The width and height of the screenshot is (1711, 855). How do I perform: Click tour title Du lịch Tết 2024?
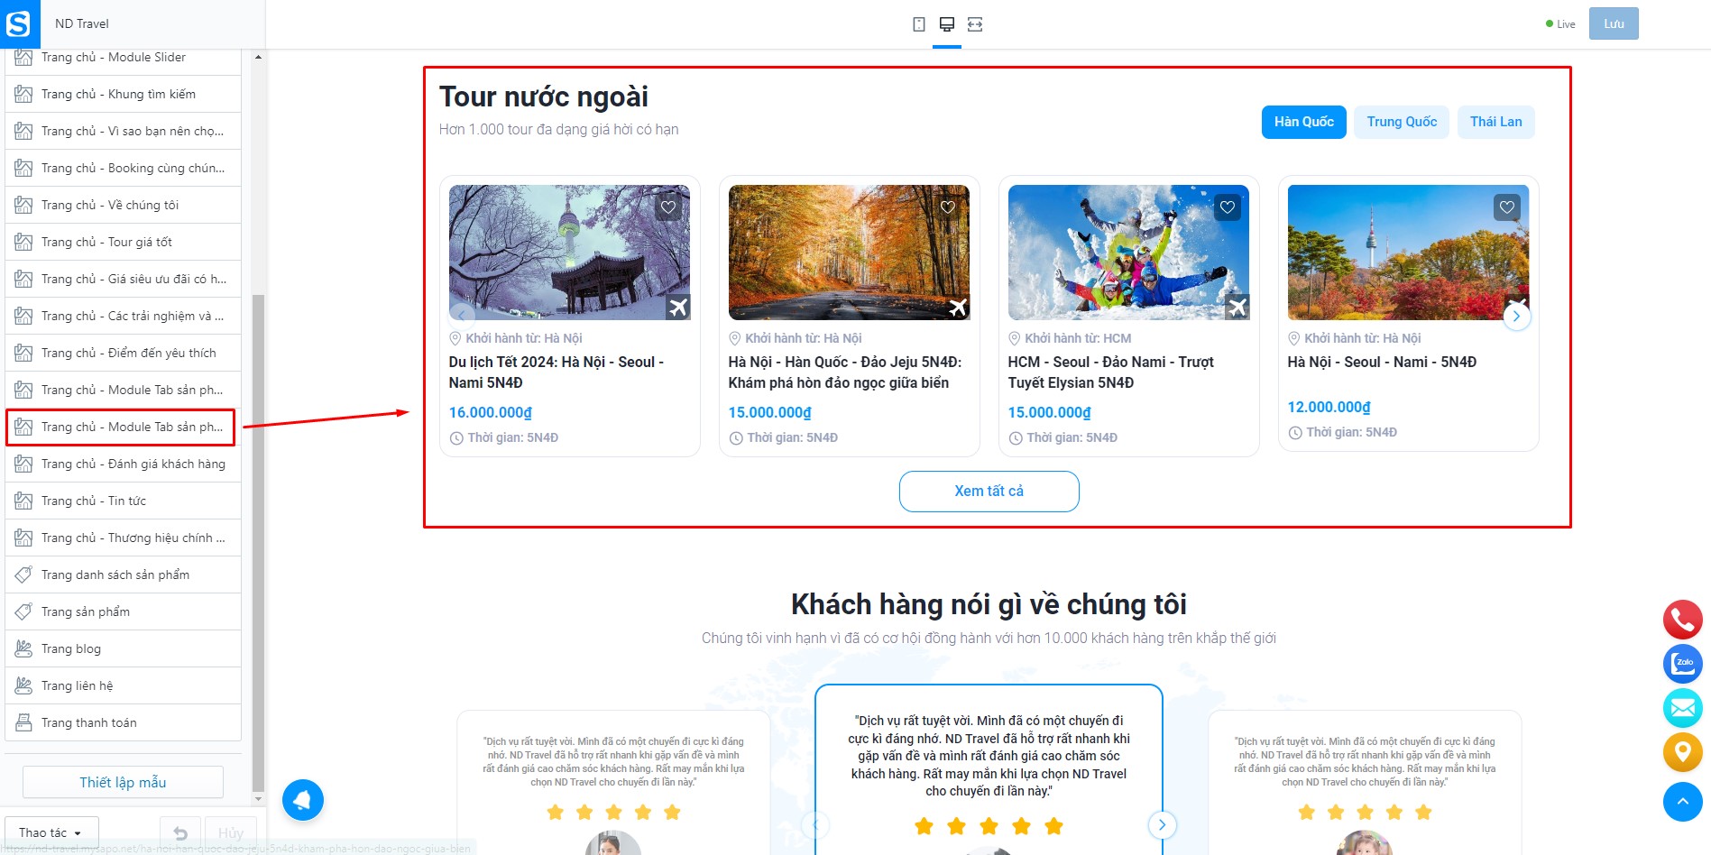(557, 372)
